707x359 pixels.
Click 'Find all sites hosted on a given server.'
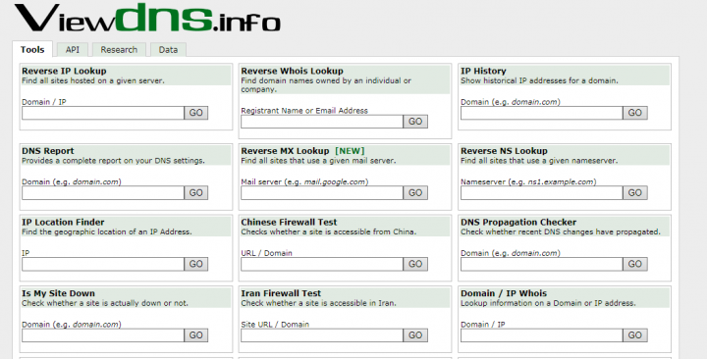click(93, 80)
